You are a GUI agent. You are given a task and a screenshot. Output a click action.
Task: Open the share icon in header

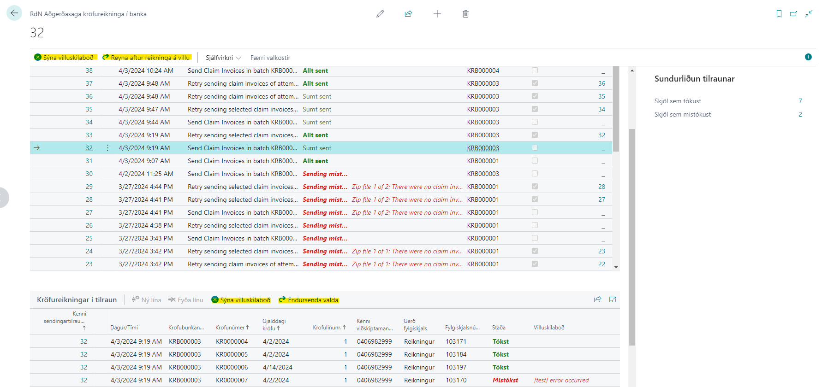tap(408, 14)
